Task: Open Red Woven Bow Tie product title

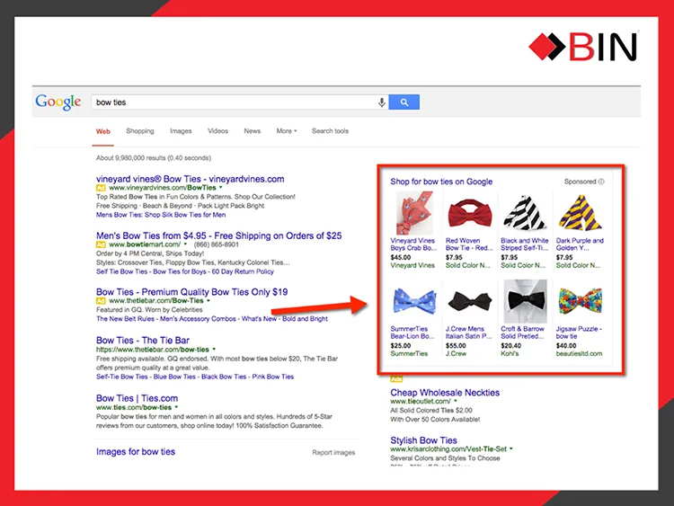Action: click(x=469, y=244)
